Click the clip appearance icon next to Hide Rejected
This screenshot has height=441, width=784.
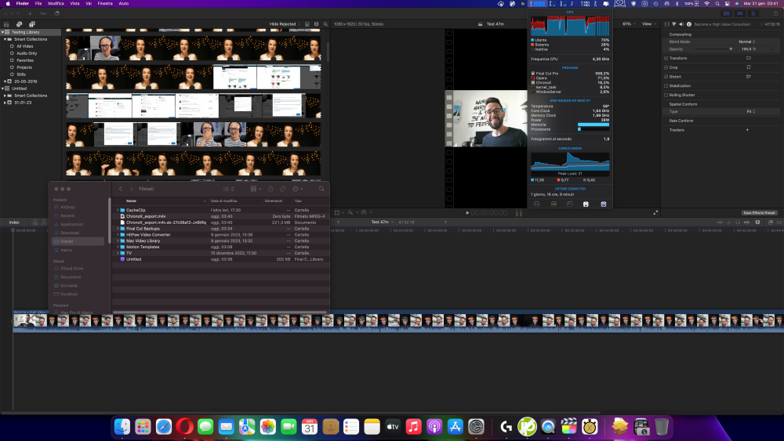(x=307, y=24)
